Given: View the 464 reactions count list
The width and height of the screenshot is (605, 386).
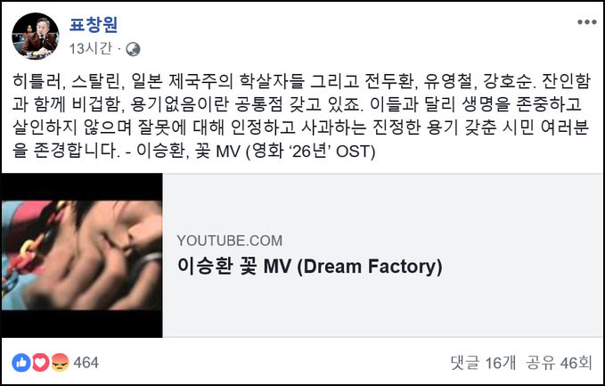Looking at the screenshot, I should tap(86, 363).
